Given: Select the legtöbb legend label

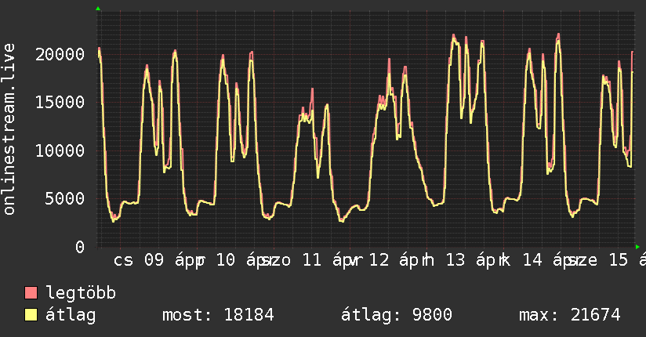Looking at the screenshot, I should pos(81,292).
